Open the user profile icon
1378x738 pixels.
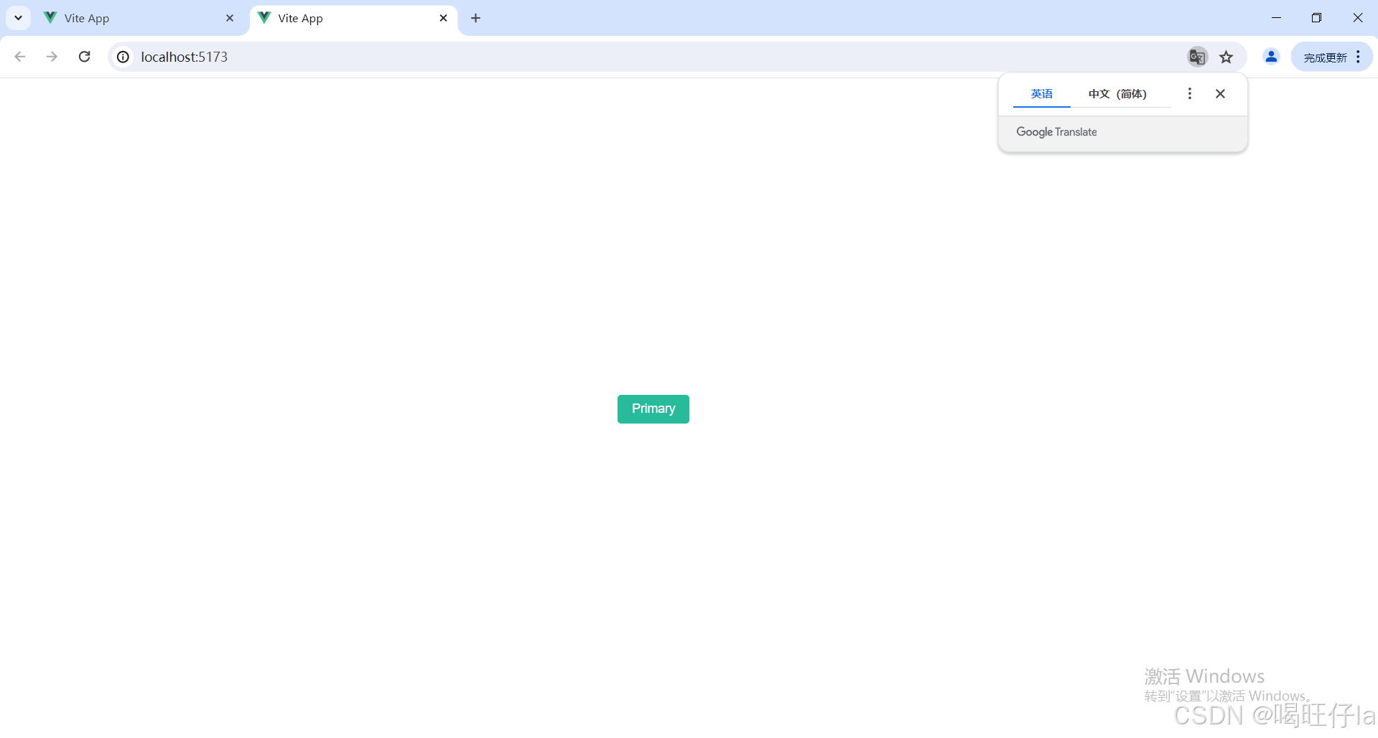tap(1271, 57)
